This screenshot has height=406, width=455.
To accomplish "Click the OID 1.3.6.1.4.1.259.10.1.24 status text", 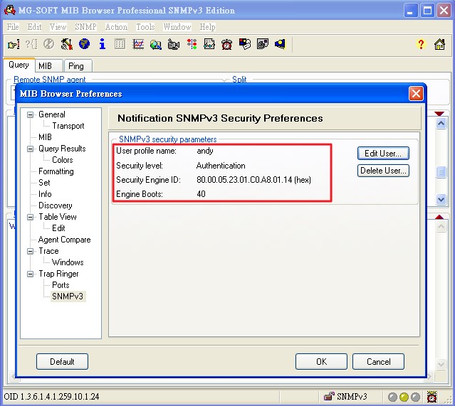I will 51,397.
